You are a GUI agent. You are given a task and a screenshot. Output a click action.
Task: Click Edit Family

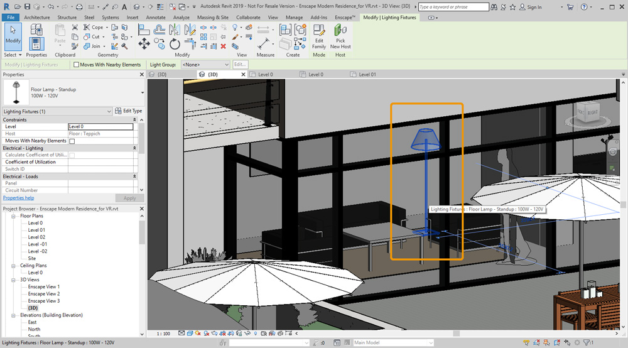coord(319,36)
